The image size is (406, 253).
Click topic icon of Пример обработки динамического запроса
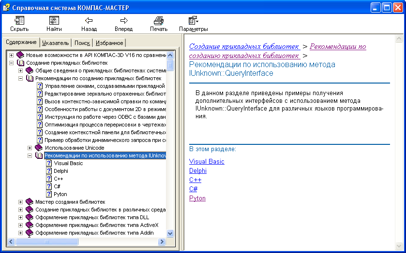[40, 140]
